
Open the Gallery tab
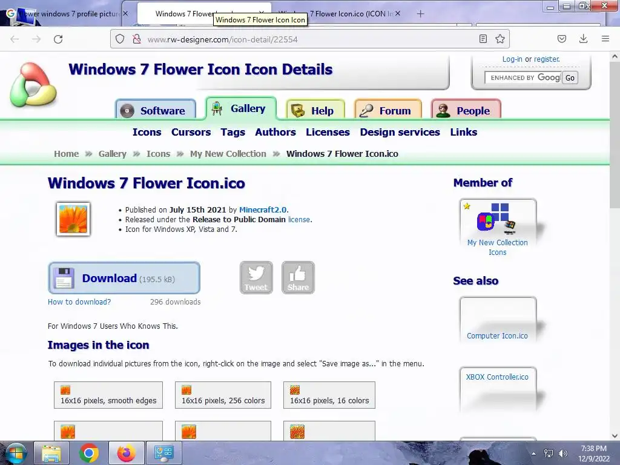click(241, 108)
